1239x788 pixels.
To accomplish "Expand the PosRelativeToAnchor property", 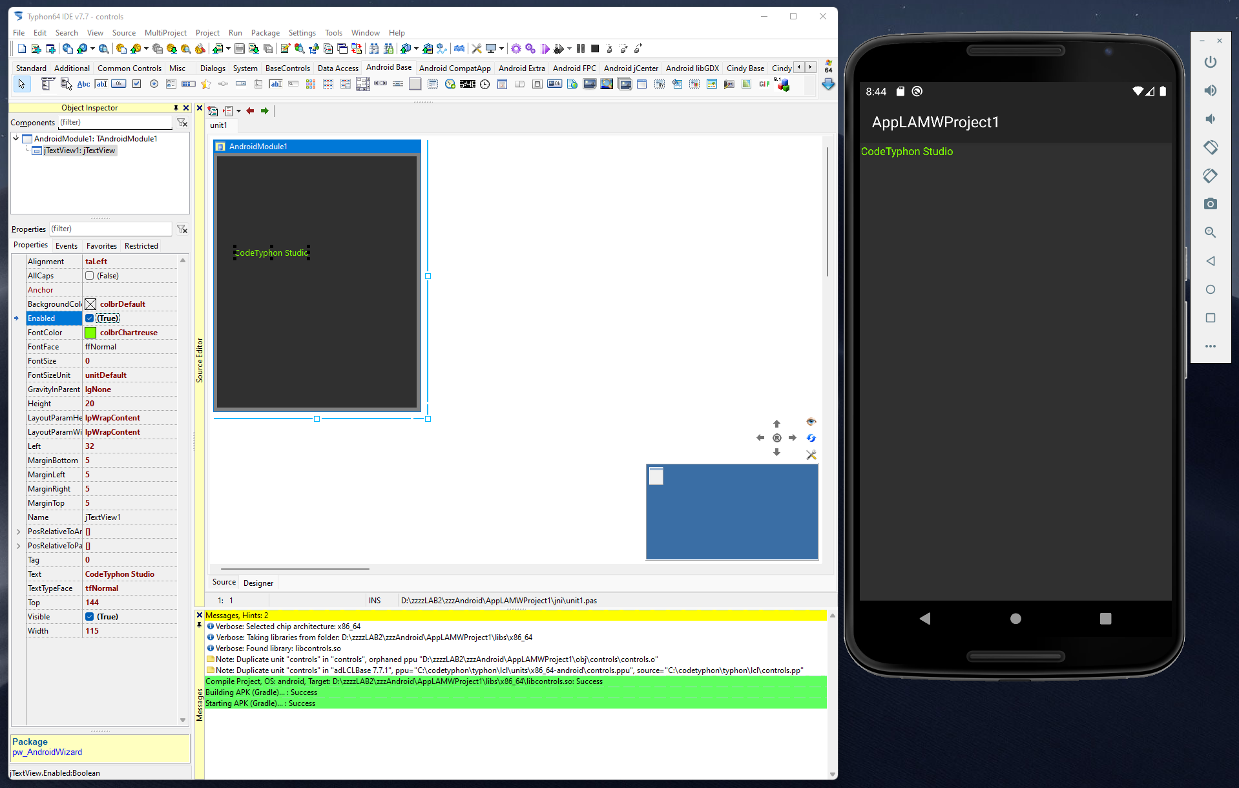I will [x=18, y=532].
